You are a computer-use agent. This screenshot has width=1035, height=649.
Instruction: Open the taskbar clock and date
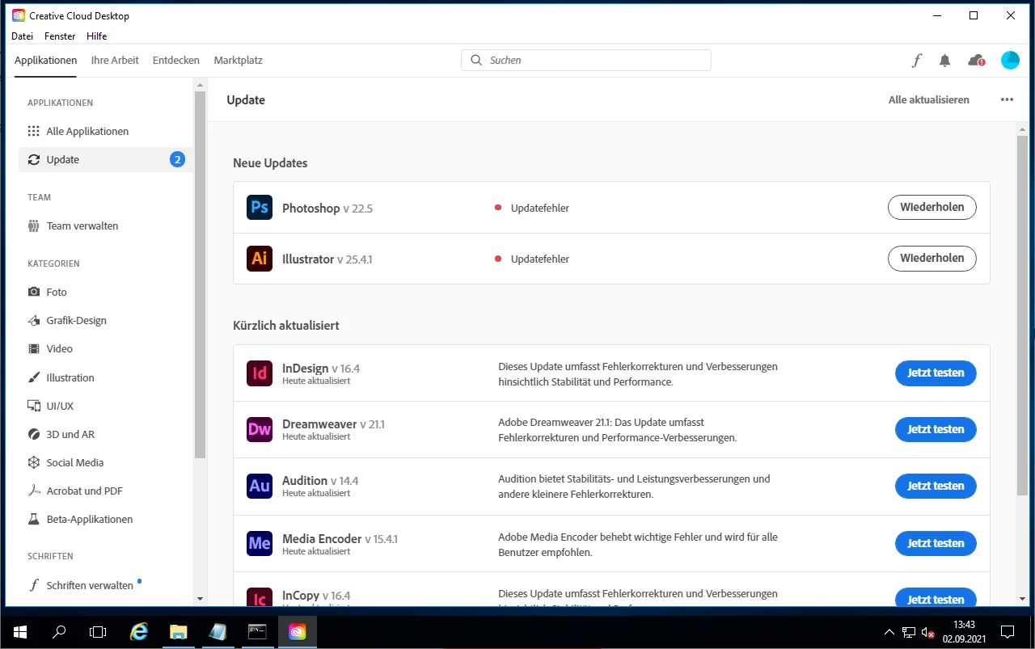964,632
